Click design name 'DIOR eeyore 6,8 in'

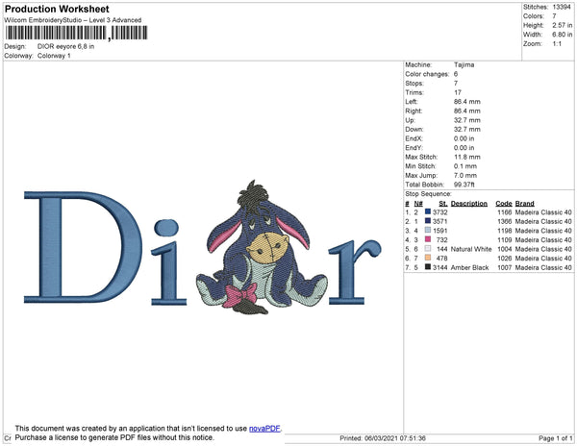pos(65,46)
